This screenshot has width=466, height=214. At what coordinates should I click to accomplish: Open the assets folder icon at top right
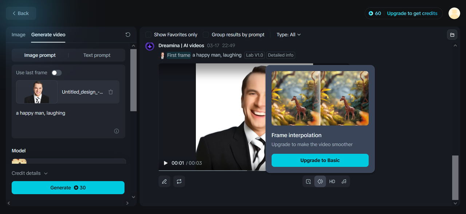point(452,34)
